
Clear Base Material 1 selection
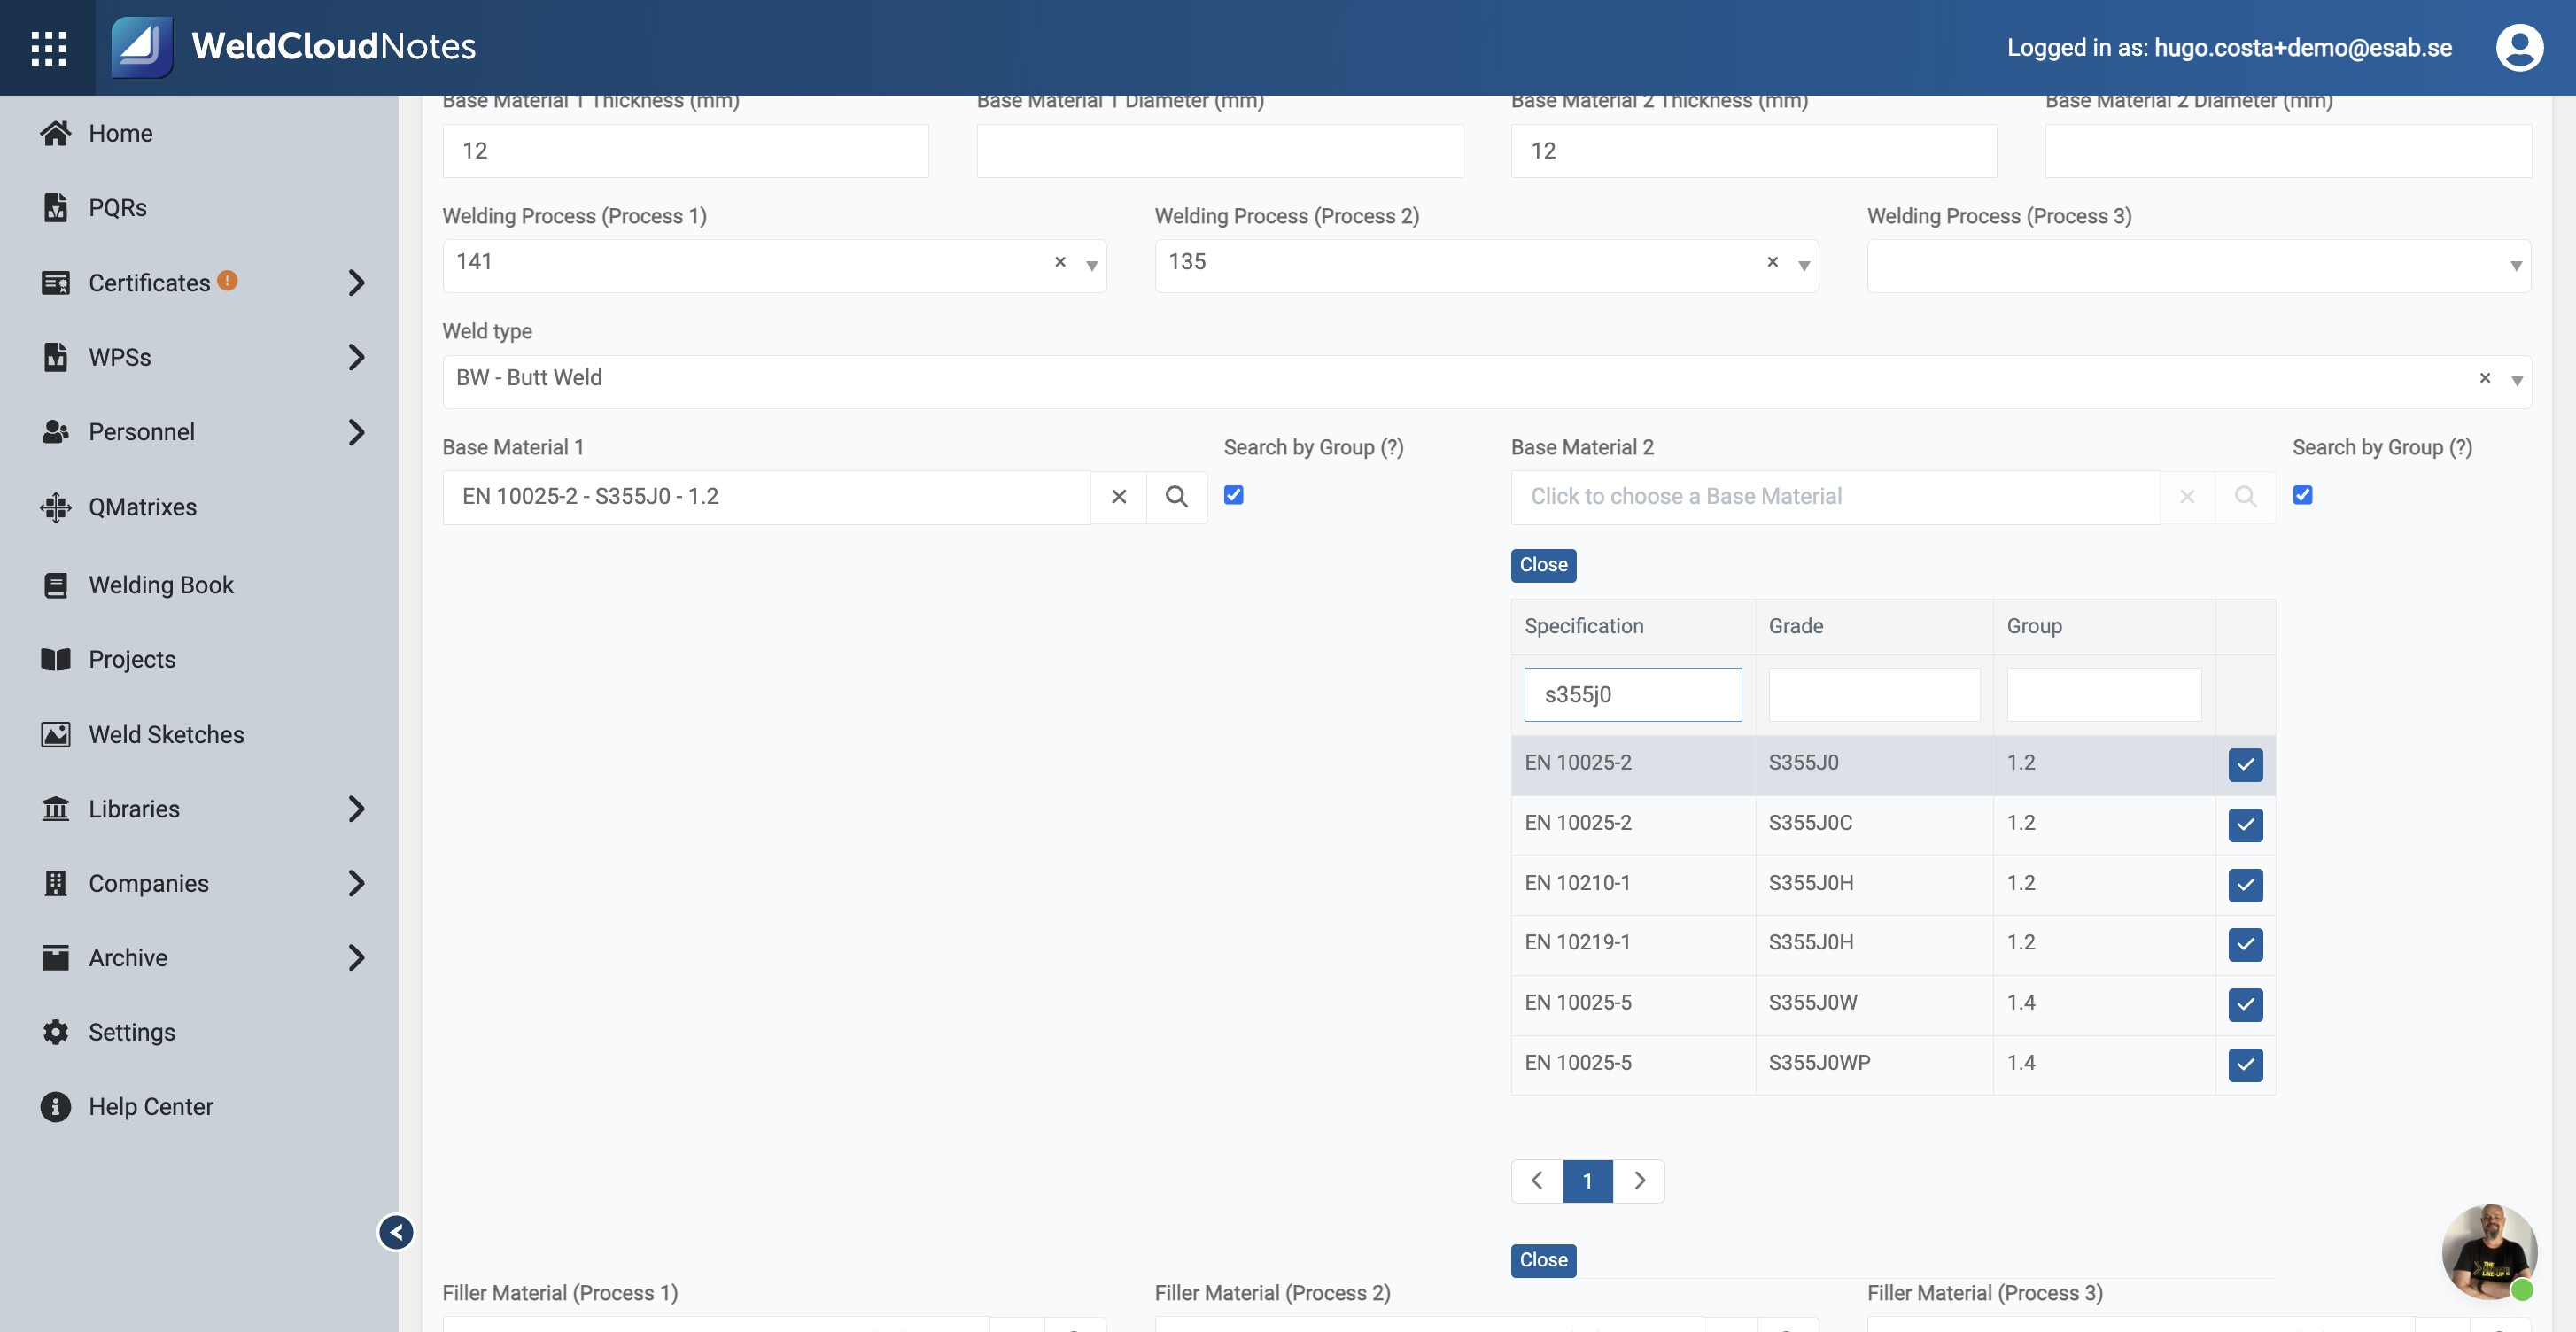click(x=1119, y=497)
